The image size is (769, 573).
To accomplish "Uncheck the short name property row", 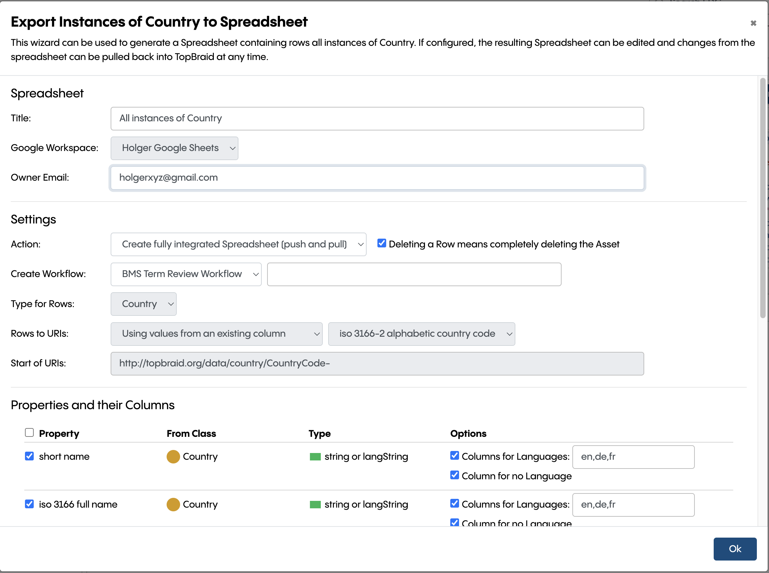I will [x=29, y=456].
